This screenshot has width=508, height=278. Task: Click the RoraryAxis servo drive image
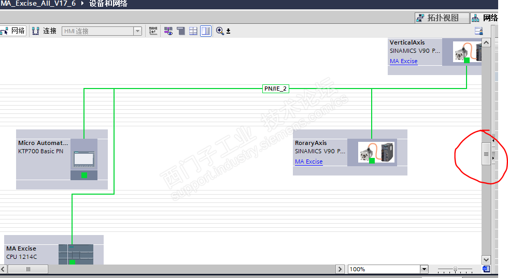coord(376,152)
